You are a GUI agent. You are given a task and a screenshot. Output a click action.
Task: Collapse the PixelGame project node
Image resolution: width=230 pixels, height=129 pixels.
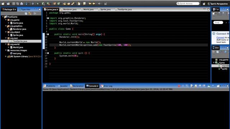3,17
